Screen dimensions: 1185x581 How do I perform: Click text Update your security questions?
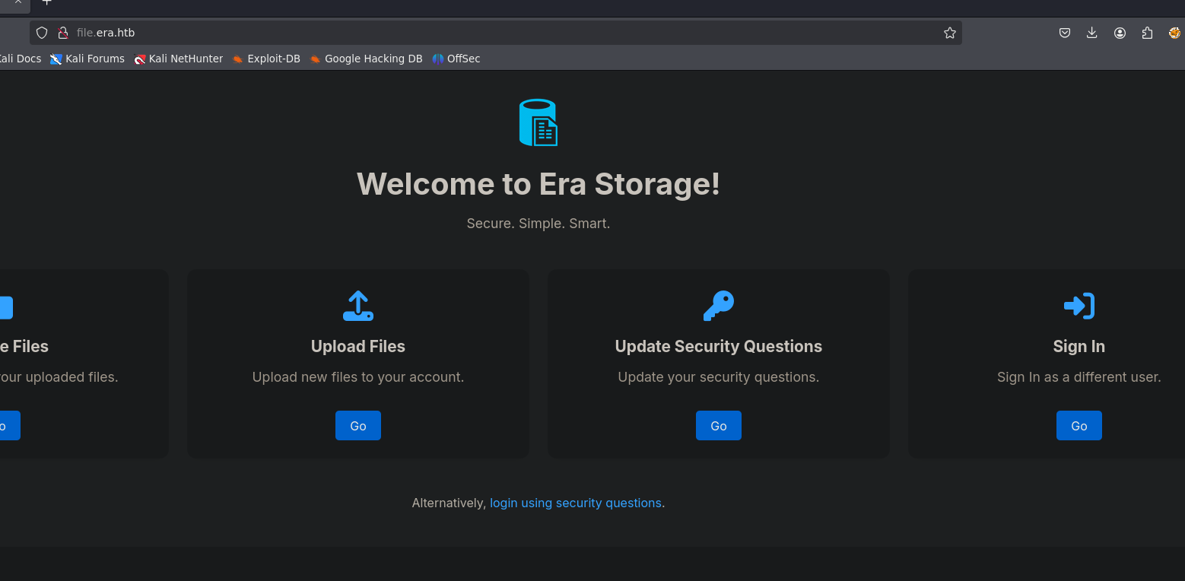click(719, 377)
